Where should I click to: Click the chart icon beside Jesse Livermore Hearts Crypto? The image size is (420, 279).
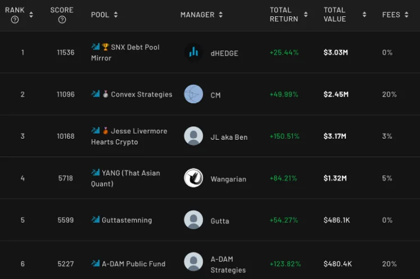tap(96, 131)
